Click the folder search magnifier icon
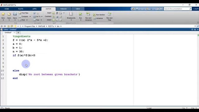Screen dimensions: 199x112 pyautogui.click(x=198, y=26)
